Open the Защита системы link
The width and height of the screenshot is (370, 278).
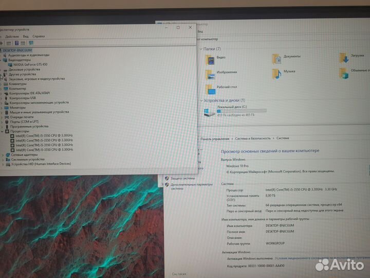tap(182, 179)
